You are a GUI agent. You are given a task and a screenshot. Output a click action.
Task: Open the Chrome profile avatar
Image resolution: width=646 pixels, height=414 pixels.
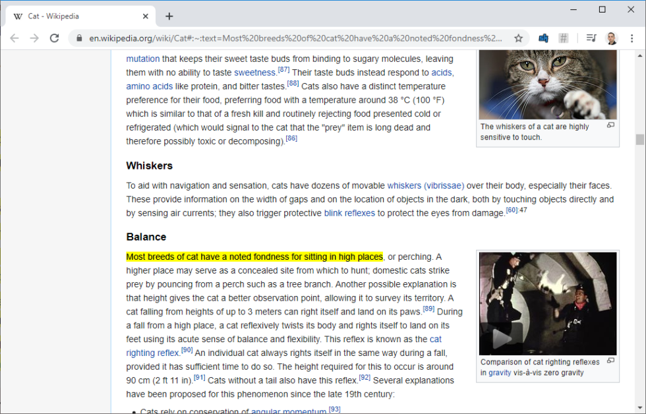coord(612,38)
